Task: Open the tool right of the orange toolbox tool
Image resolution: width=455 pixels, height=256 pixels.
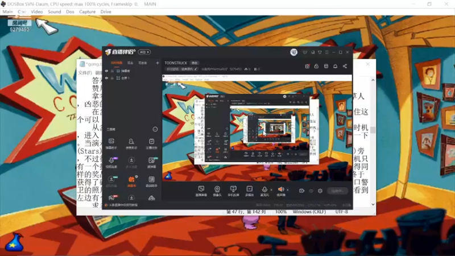Action: point(151,181)
